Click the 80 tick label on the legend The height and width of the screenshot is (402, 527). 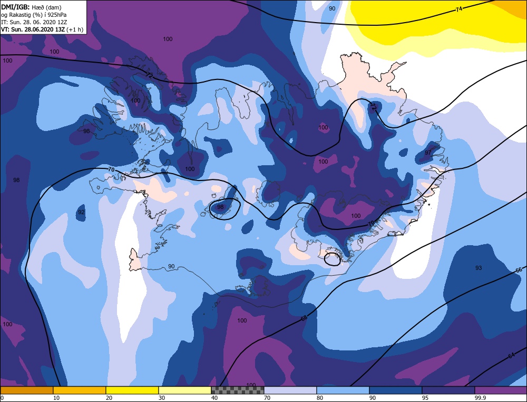click(320, 398)
